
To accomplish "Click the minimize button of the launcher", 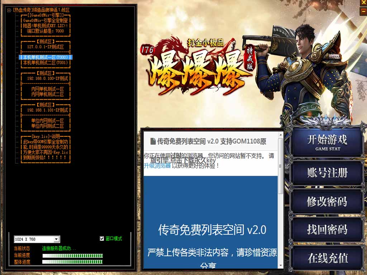I will (363, 11).
